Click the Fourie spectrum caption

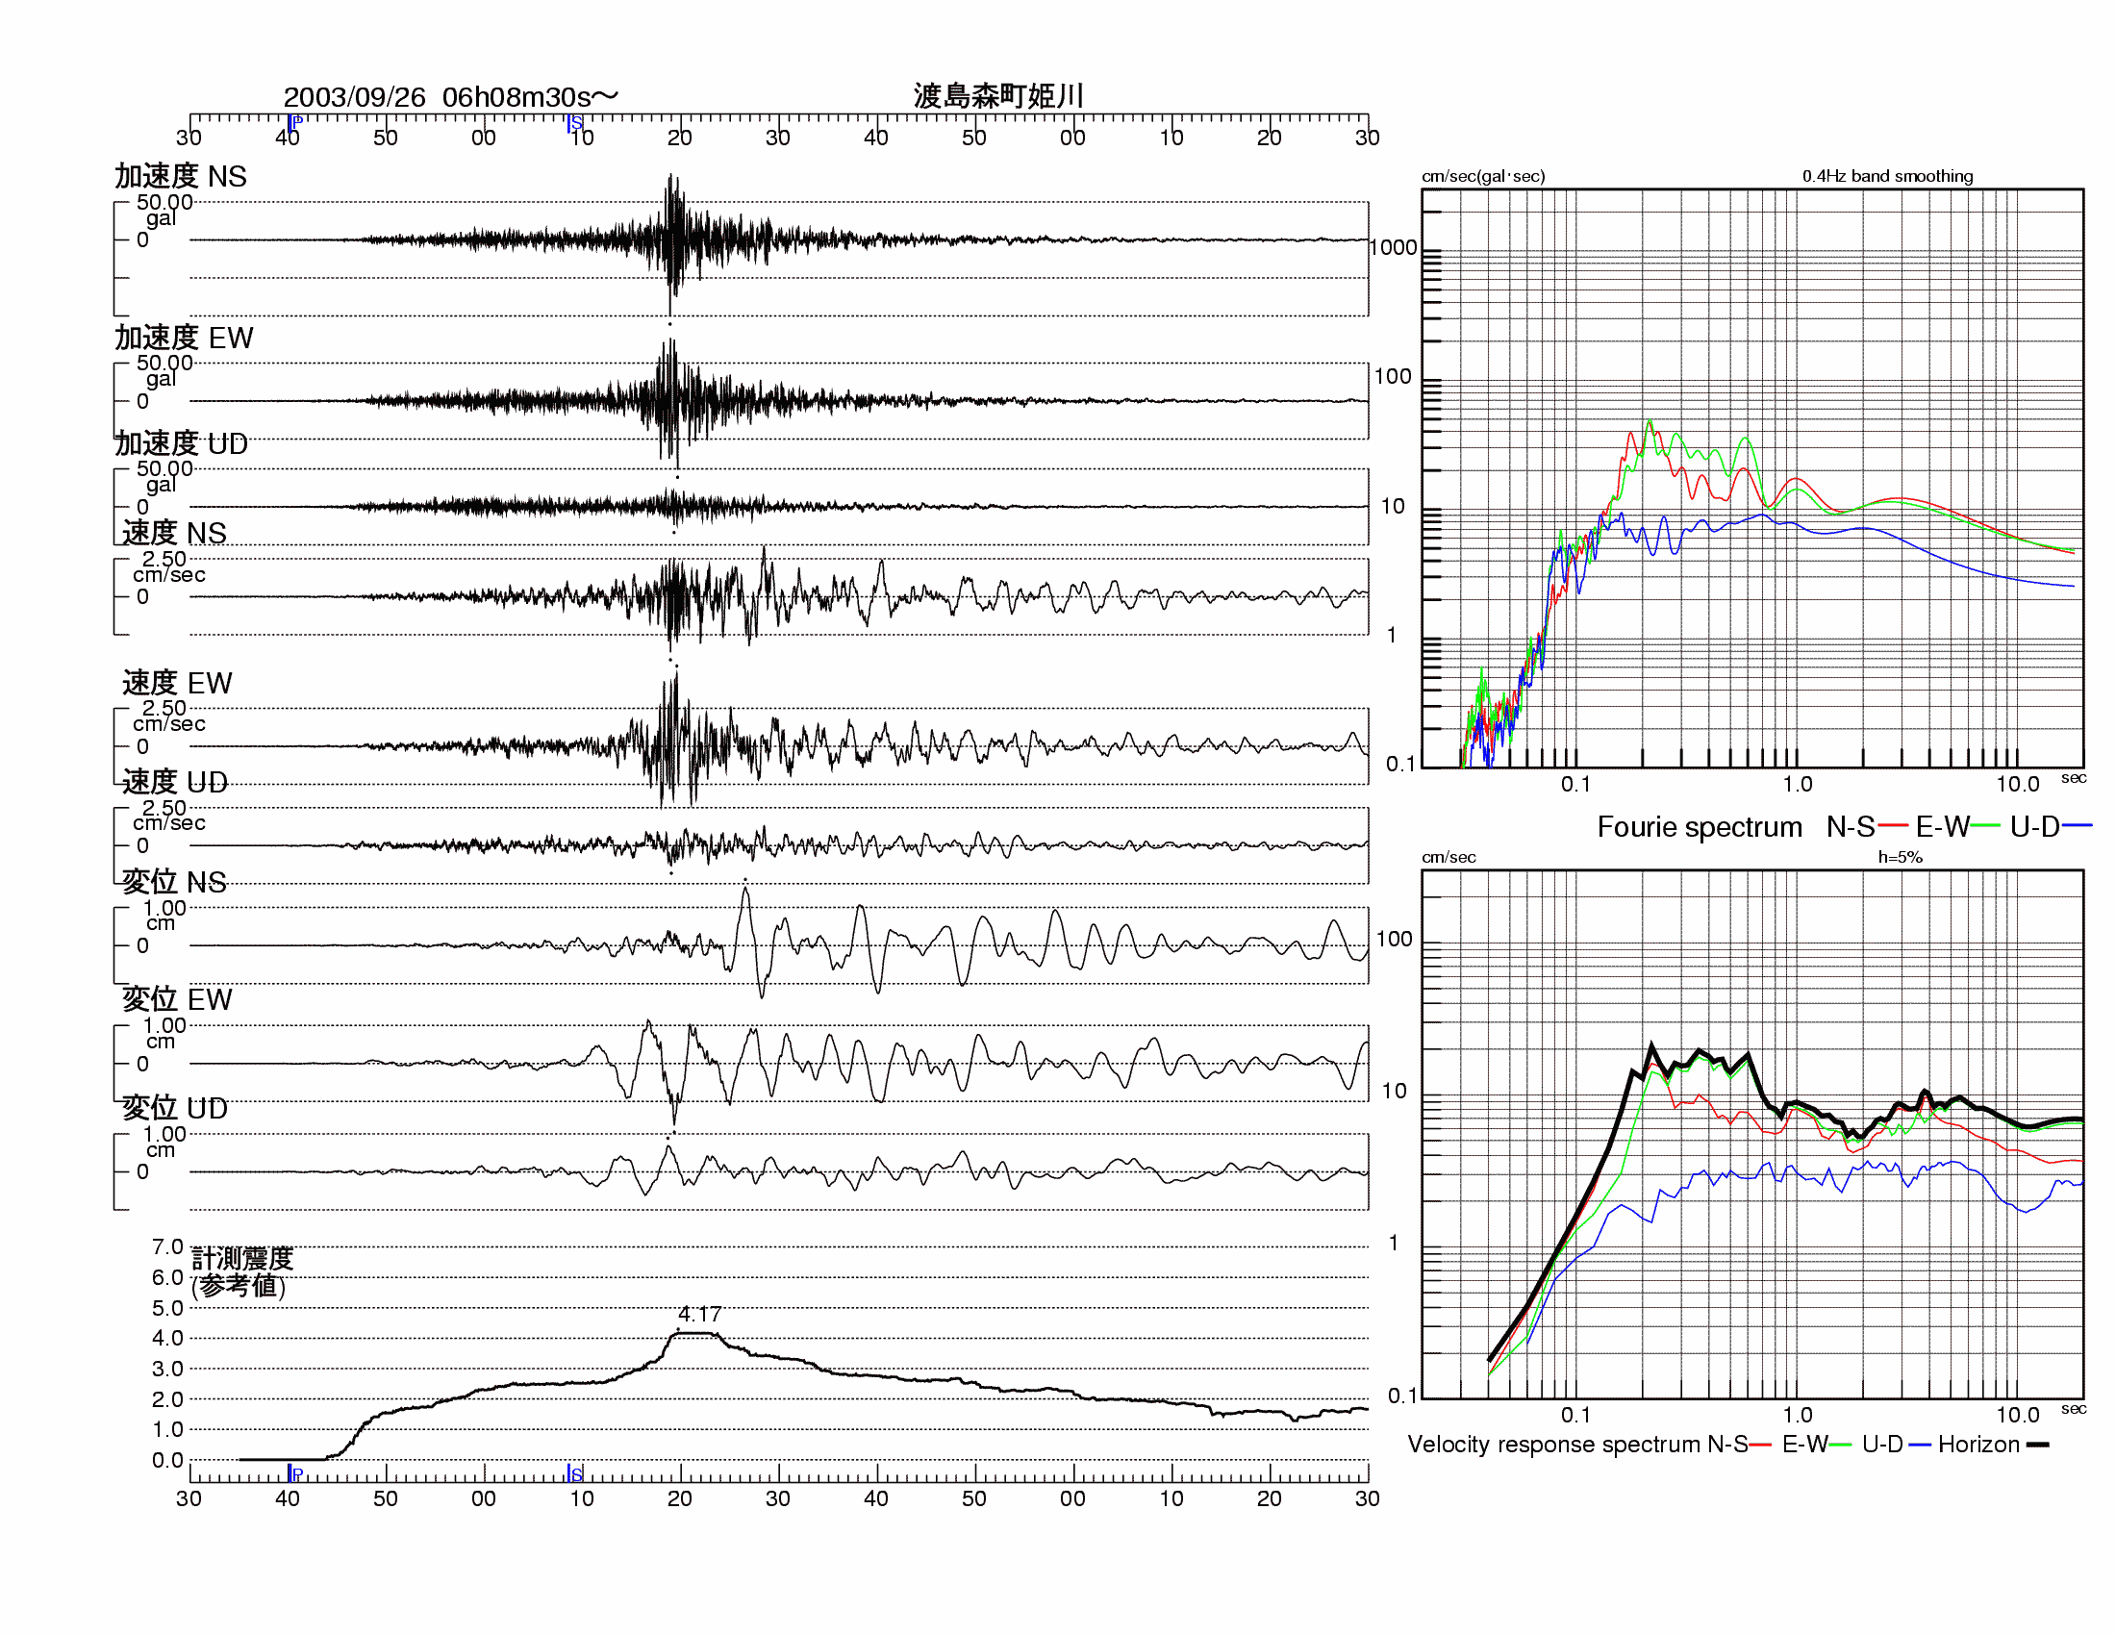click(x=1699, y=826)
